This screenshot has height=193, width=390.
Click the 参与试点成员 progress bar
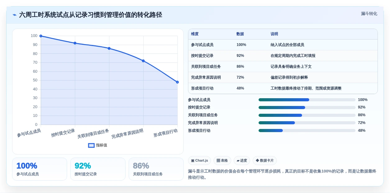[x=307, y=100]
